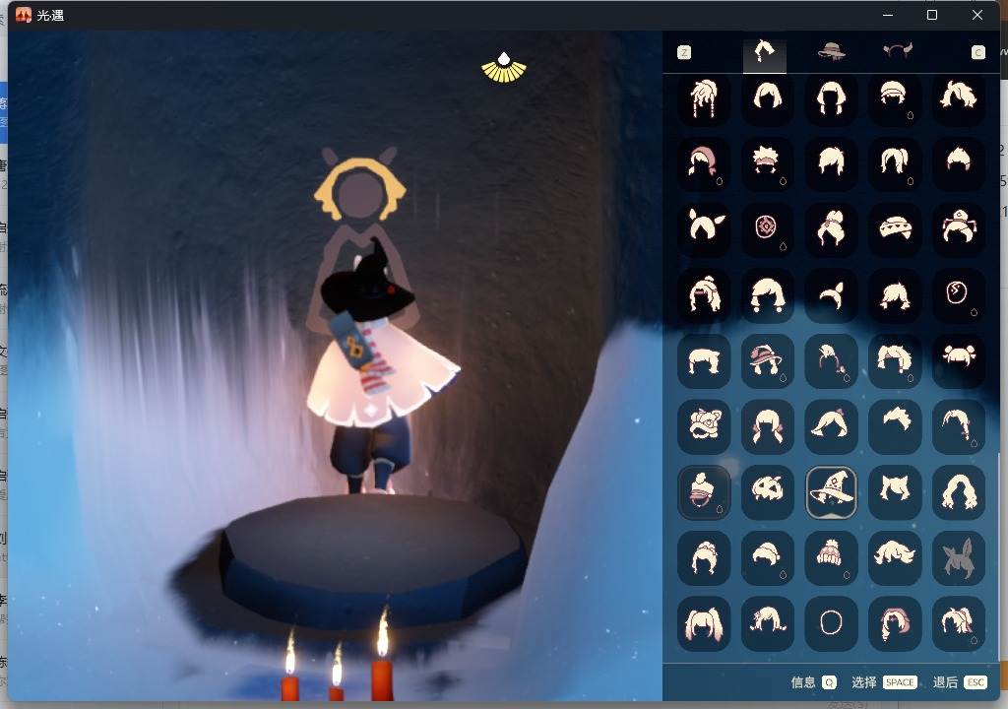Viewport: 1008px width, 709px height.
Task: Click the 退后 ESC back button
Action: (x=959, y=682)
